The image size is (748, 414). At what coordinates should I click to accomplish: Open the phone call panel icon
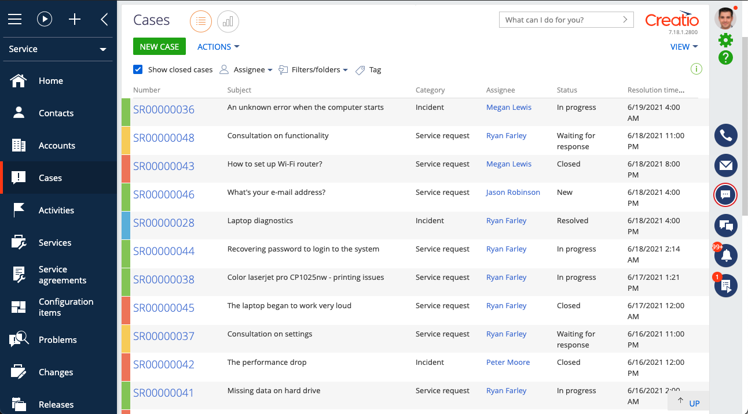(725, 135)
